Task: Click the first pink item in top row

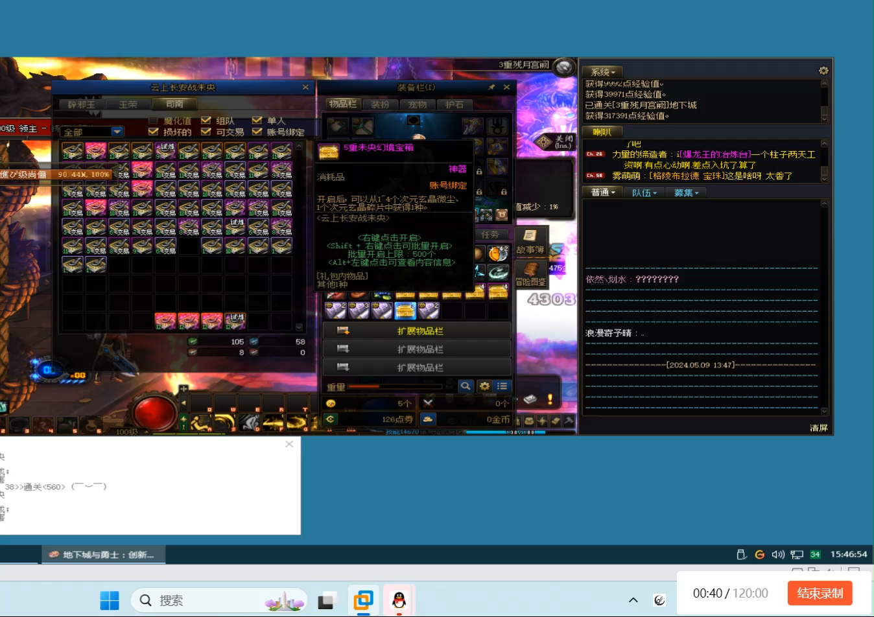Action: pyautogui.click(x=95, y=151)
